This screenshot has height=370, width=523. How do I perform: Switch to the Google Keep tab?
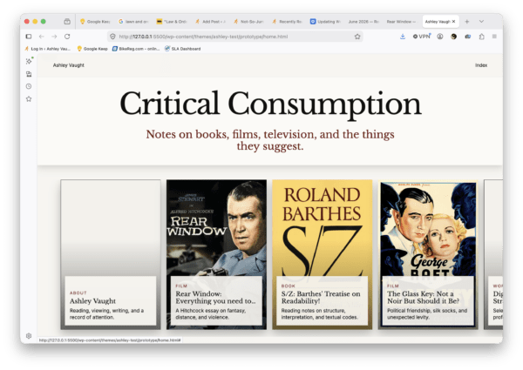95,21
